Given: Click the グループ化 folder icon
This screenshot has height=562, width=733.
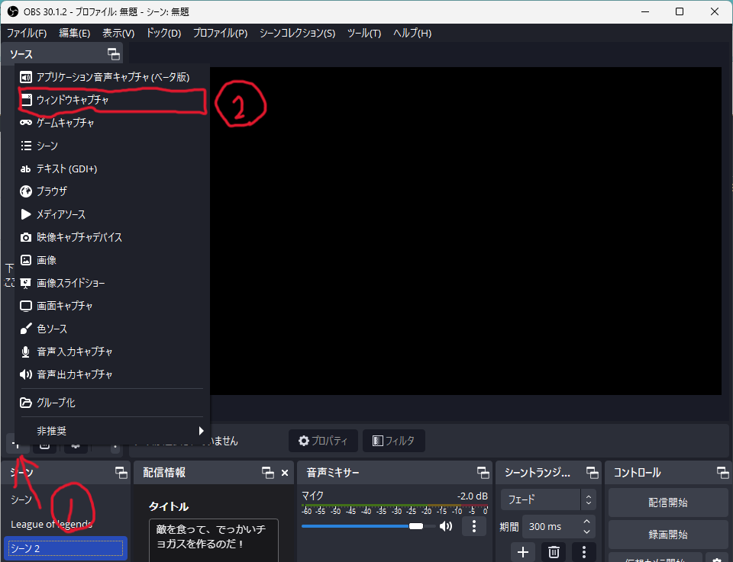Looking at the screenshot, I should click(x=26, y=403).
